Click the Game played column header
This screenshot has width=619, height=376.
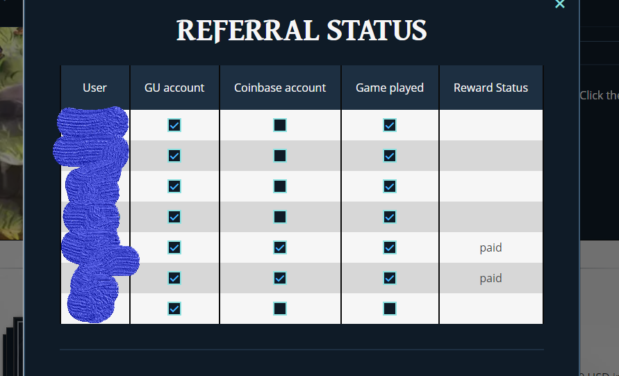tap(390, 88)
